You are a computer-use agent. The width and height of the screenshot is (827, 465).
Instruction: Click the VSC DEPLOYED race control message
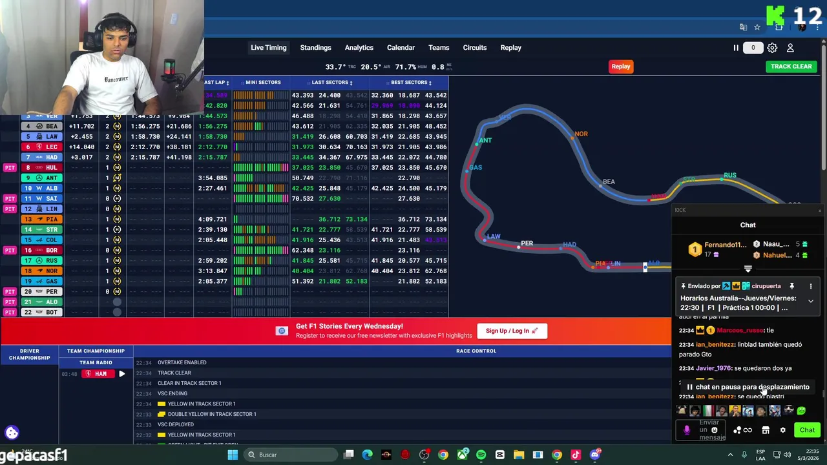click(176, 425)
